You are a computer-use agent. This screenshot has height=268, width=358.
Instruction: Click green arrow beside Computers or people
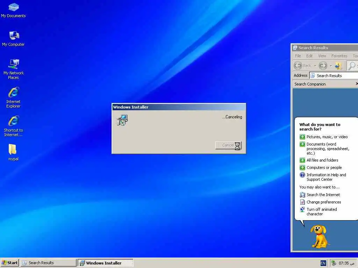[302, 167]
